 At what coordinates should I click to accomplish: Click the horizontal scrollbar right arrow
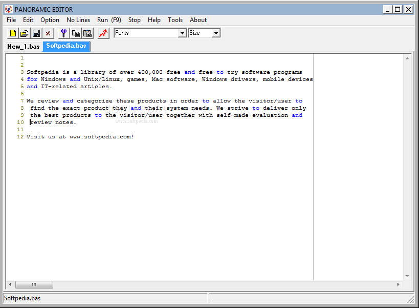[x=399, y=284]
